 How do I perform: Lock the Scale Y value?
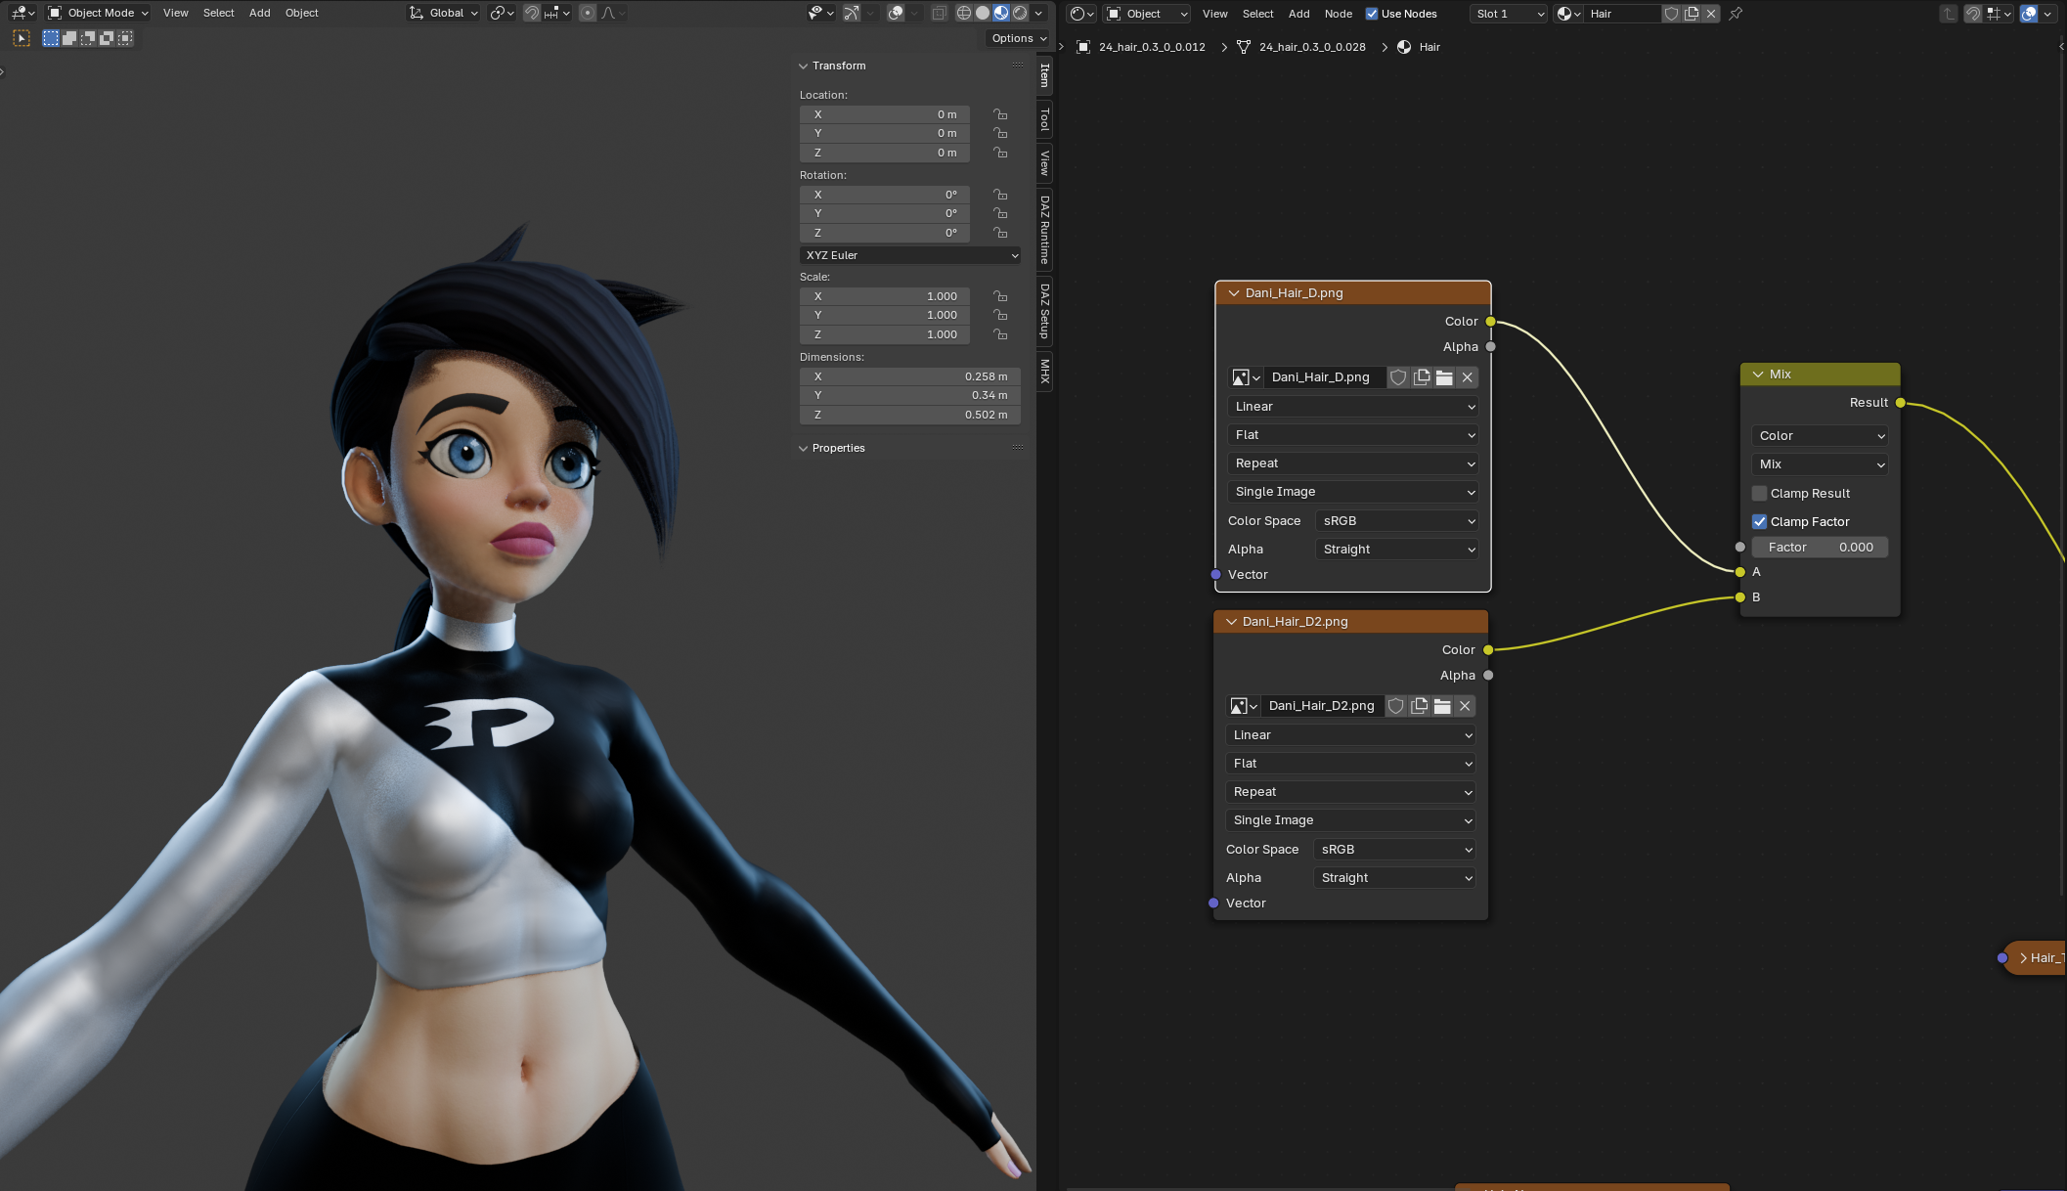1000,315
